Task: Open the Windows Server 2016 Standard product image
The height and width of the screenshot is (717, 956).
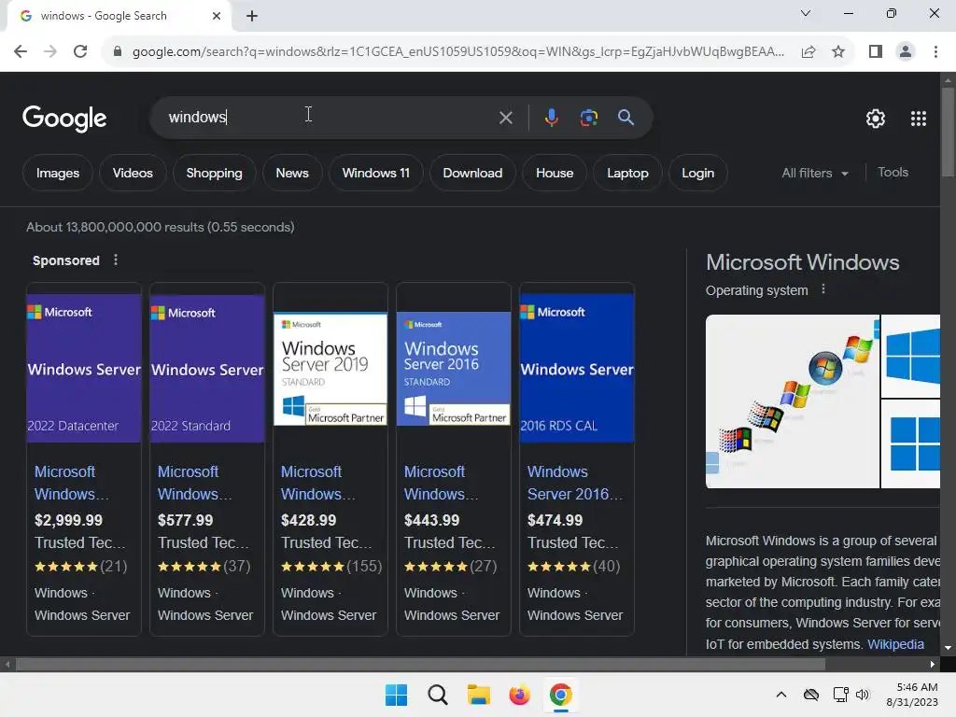Action: [454, 369]
